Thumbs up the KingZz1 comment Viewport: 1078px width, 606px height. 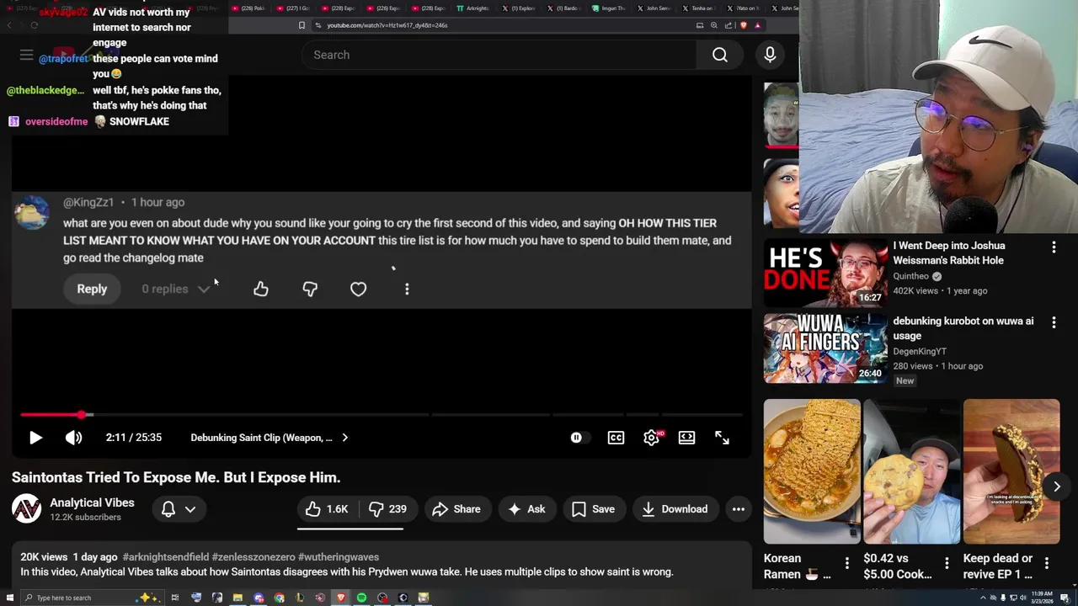tap(261, 289)
